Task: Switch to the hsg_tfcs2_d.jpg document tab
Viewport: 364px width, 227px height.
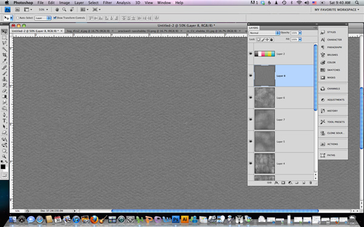Action: click(x=90, y=31)
